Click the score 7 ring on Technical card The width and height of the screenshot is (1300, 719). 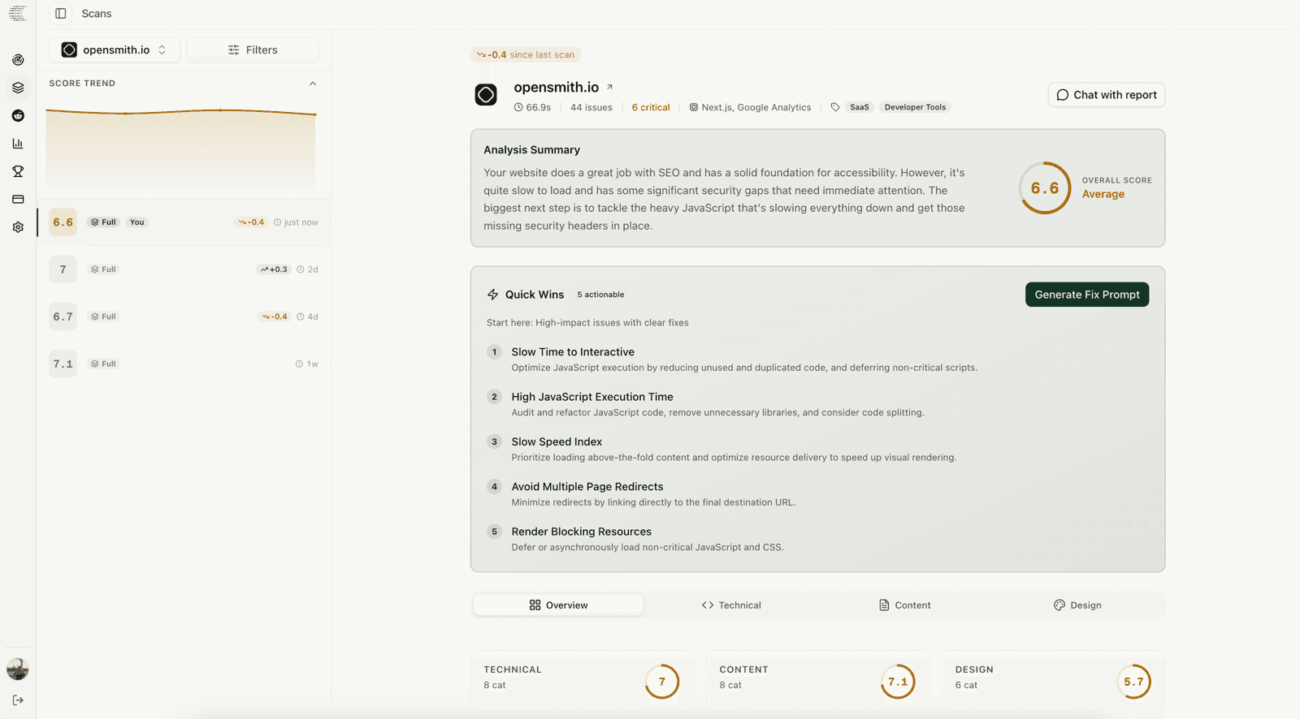click(662, 682)
